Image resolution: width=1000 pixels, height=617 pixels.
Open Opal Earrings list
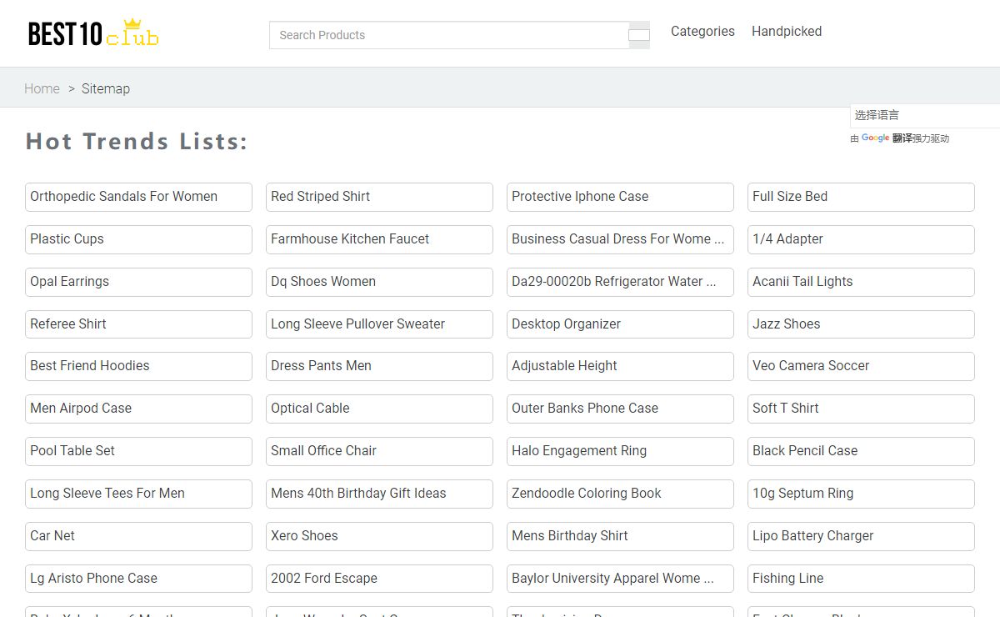138,282
